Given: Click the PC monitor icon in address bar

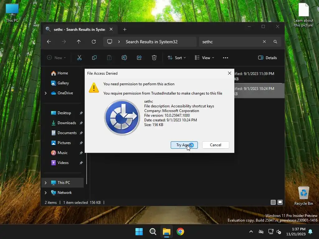Looking at the screenshot, I should 110,42.
